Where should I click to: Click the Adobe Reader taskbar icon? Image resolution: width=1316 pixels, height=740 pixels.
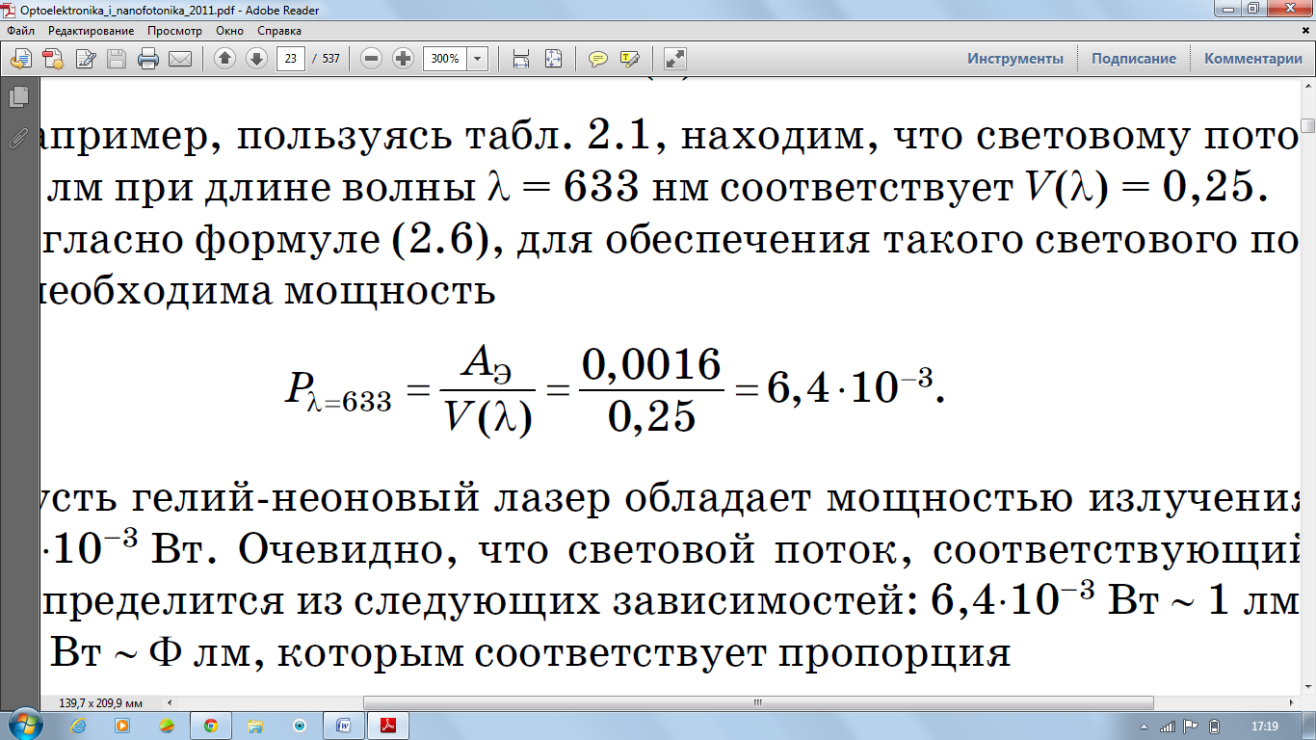point(389,726)
